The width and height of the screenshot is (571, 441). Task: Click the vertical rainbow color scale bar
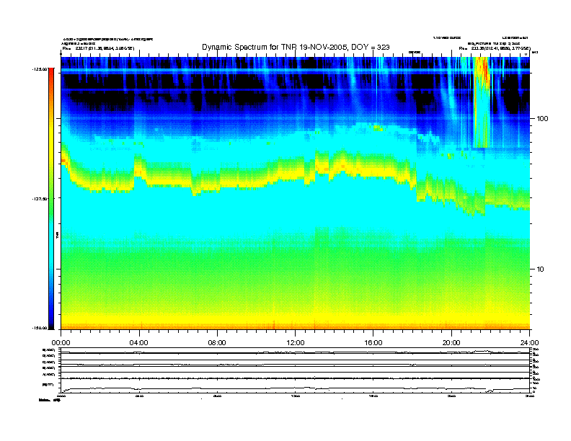(51, 198)
